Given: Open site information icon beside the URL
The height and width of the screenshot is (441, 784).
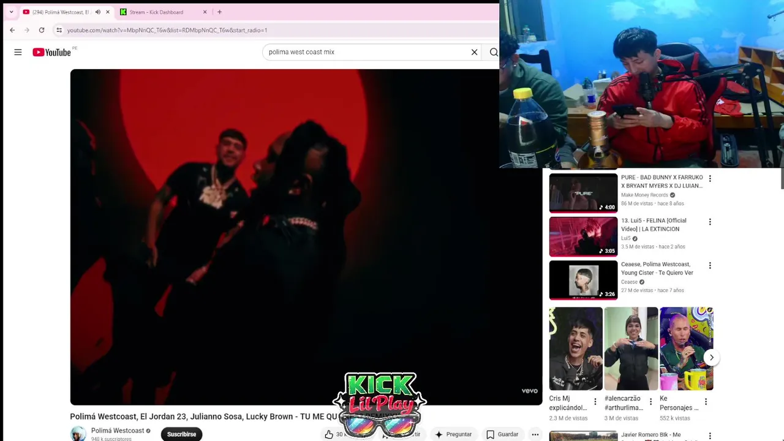Looking at the screenshot, I should click(59, 30).
